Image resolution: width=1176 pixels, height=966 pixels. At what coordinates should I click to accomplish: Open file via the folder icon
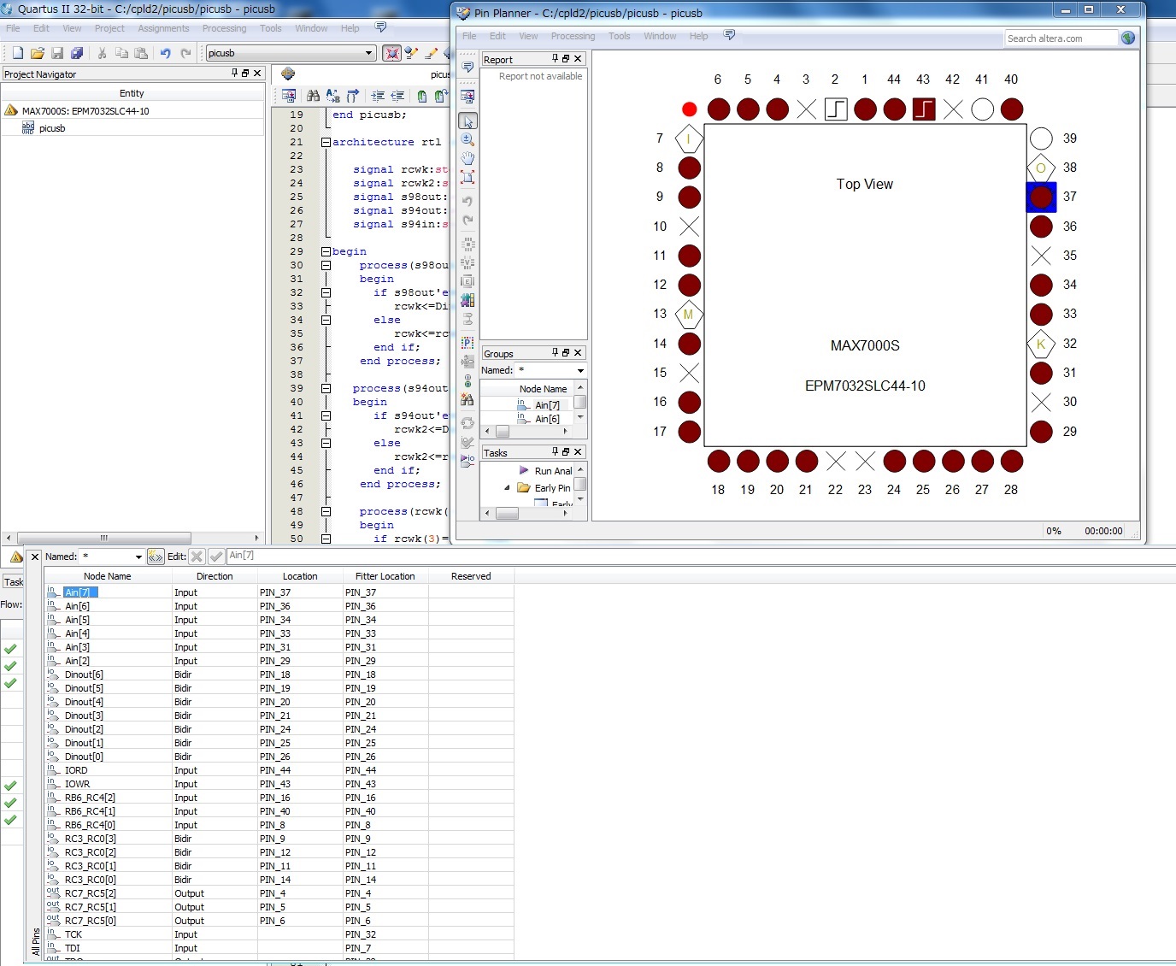(x=37, y=53)
